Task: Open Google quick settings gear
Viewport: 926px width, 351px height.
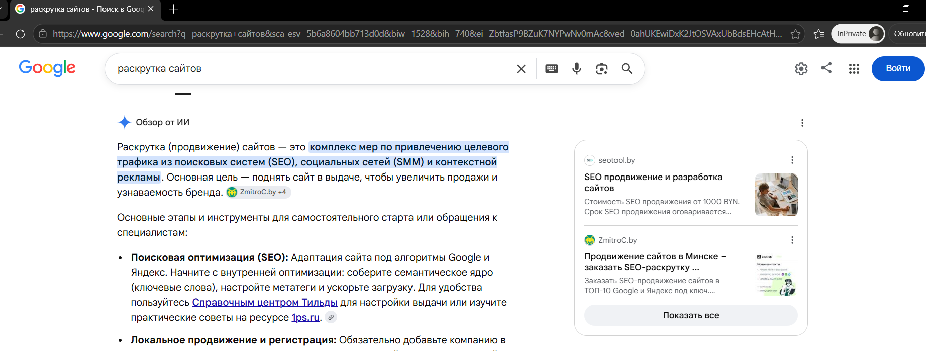Action: click(801, 69)
